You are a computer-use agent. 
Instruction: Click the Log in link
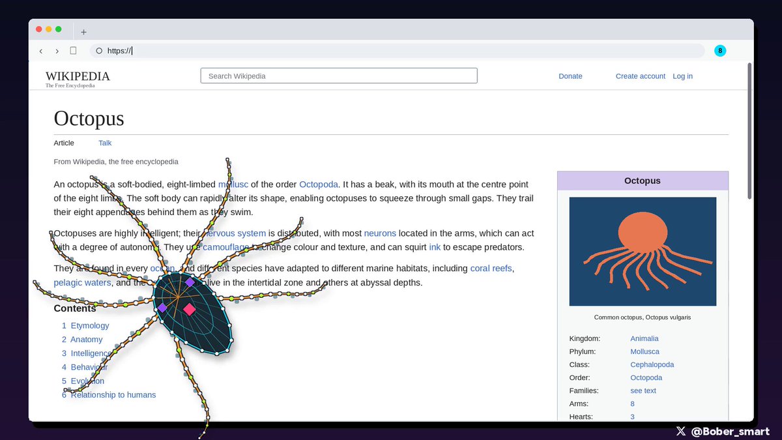pyautogui.click(x=682, y=76)
